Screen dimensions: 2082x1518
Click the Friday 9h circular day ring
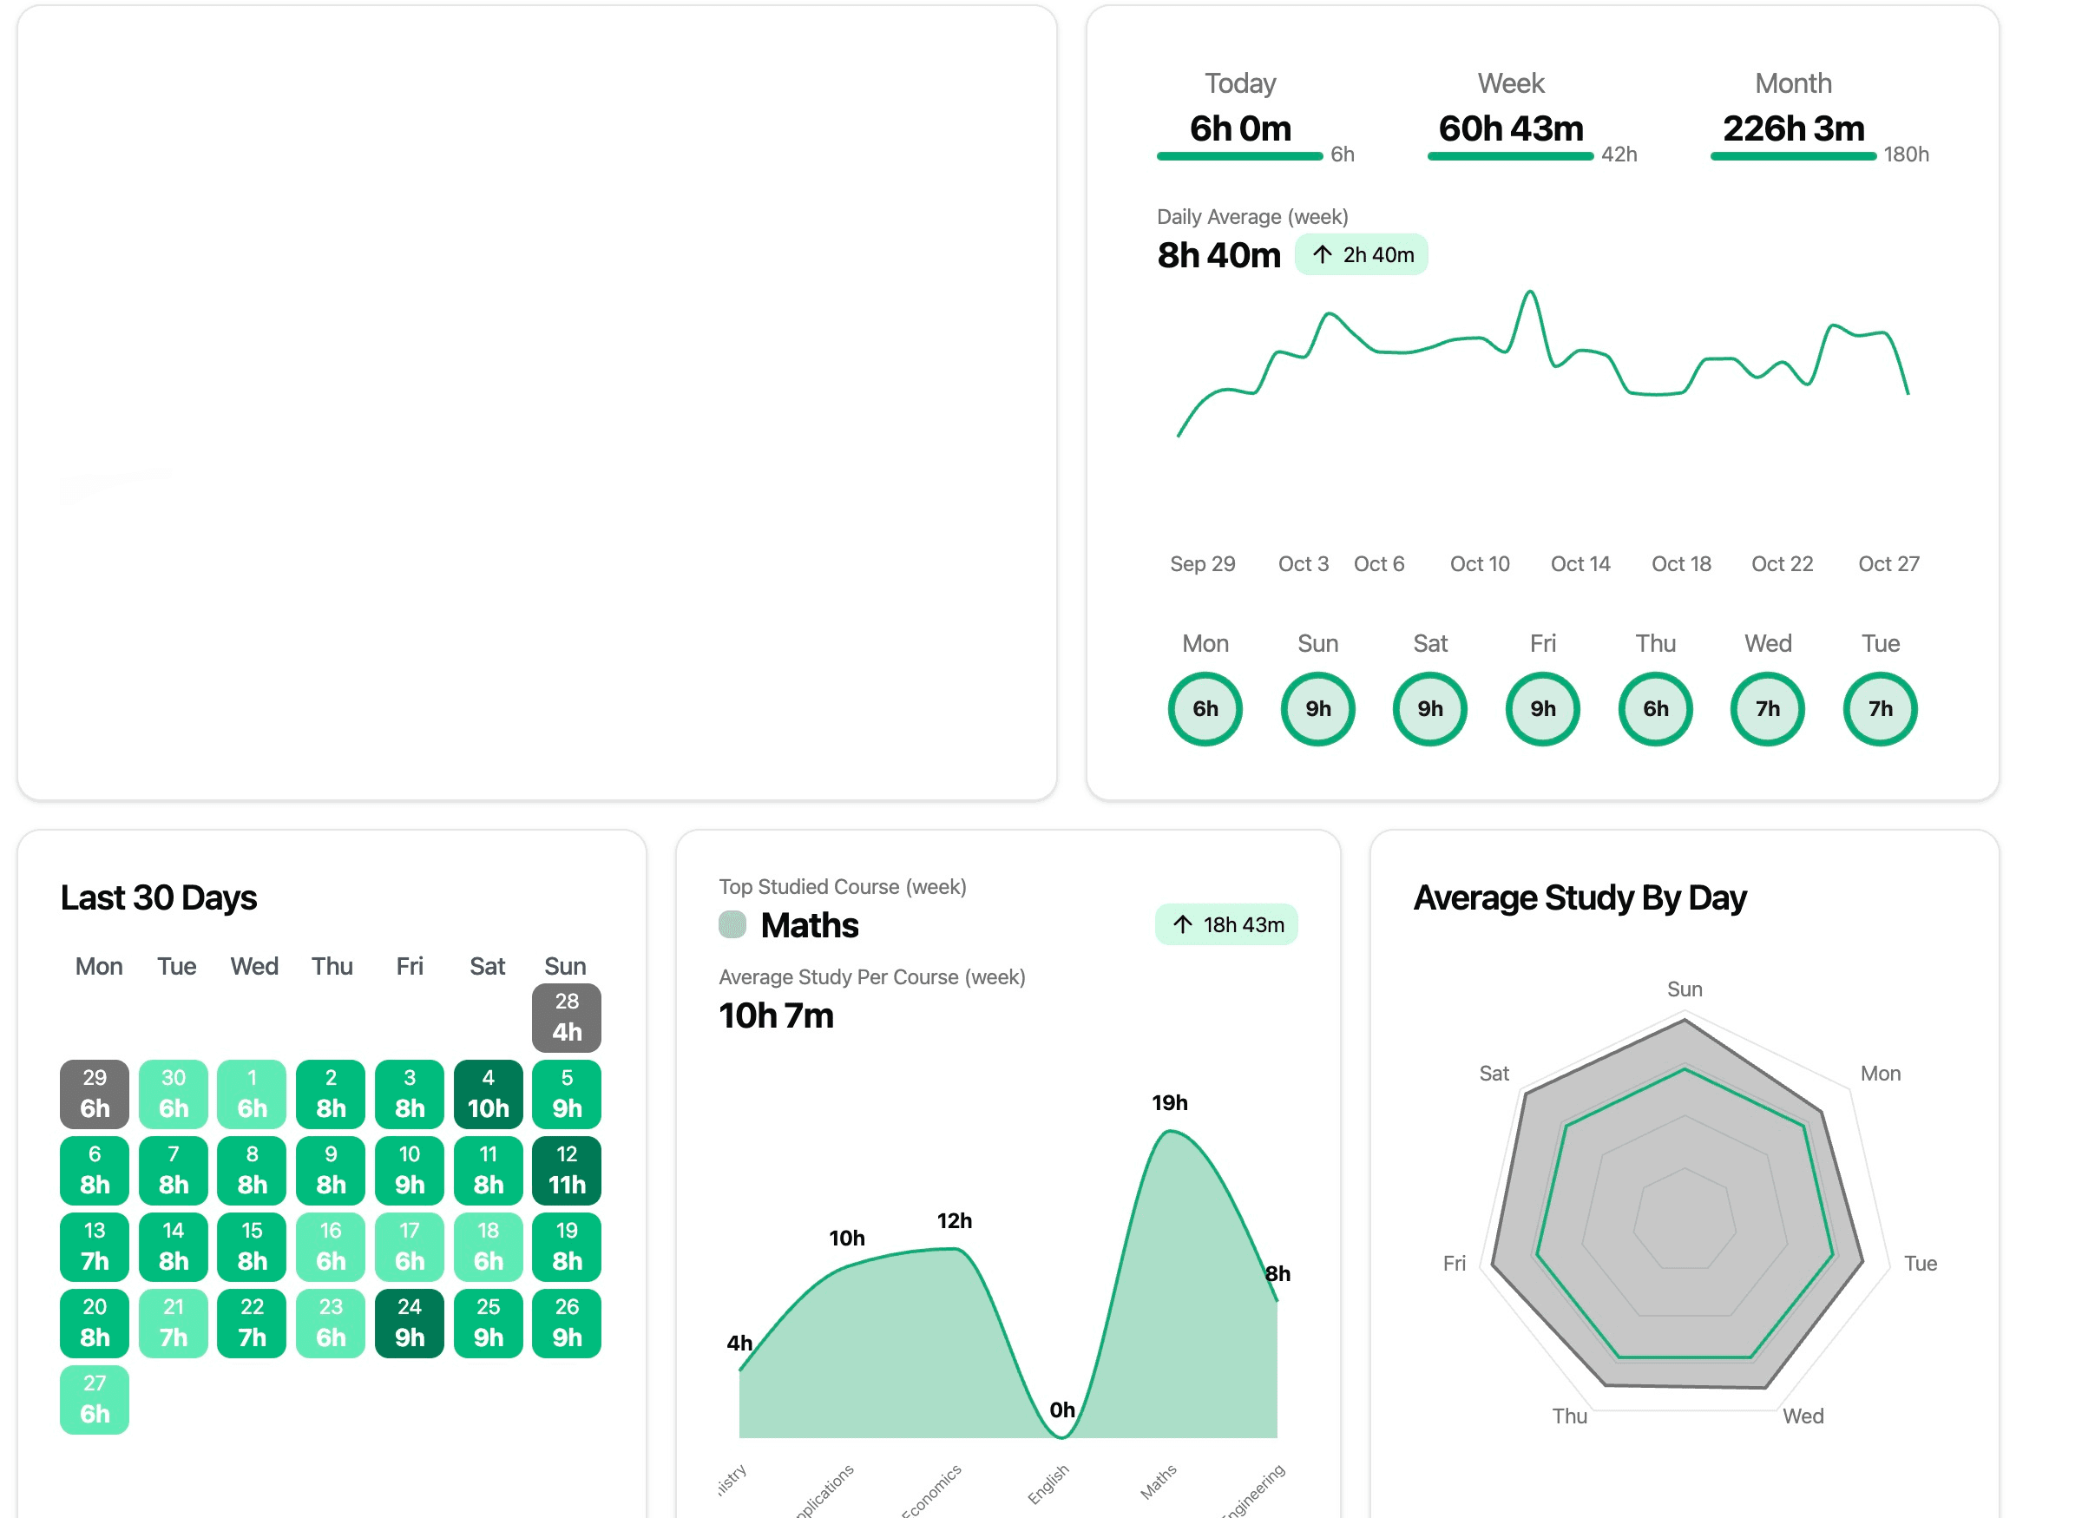pos(1541,708)
